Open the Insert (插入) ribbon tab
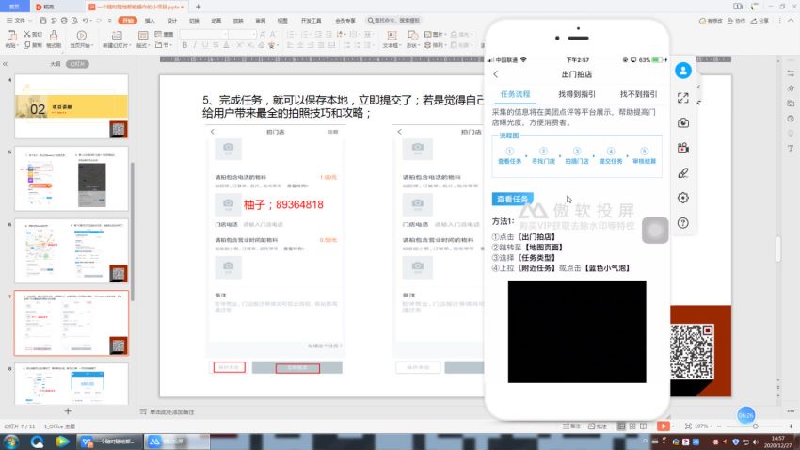This screenshot has height=450, width=800. [x=150, y=21]
